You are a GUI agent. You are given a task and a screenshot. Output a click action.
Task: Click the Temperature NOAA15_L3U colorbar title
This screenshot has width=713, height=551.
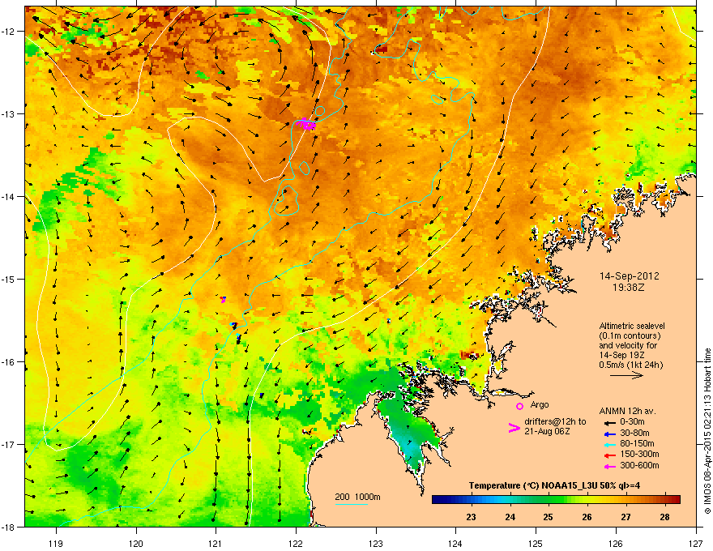coord(554,485)
